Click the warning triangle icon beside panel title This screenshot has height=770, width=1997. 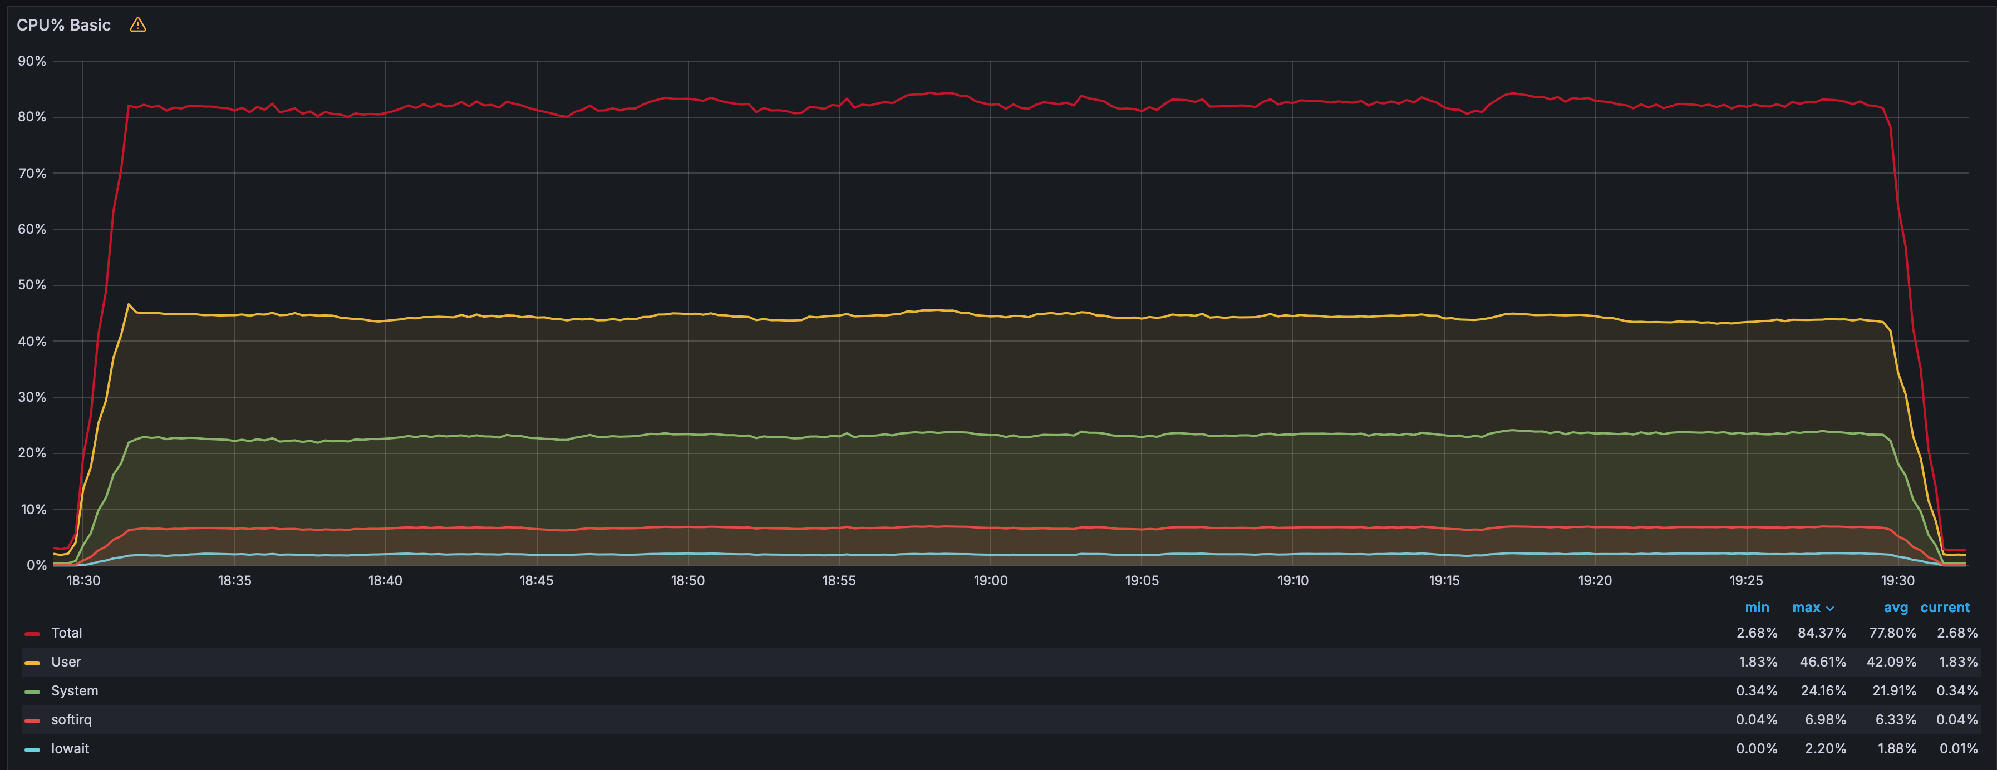coord(138,25)
